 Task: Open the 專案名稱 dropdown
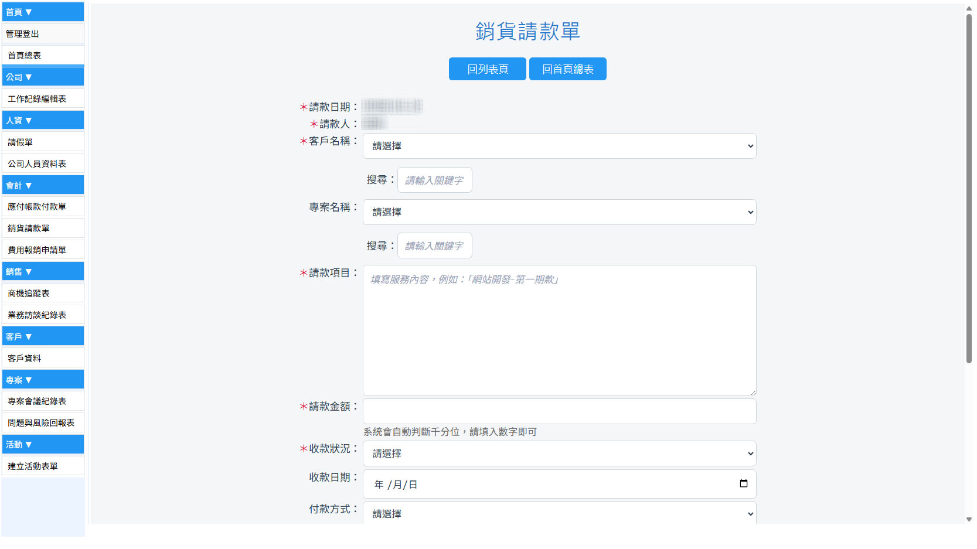pyautogui.click(x=560, y=212)
